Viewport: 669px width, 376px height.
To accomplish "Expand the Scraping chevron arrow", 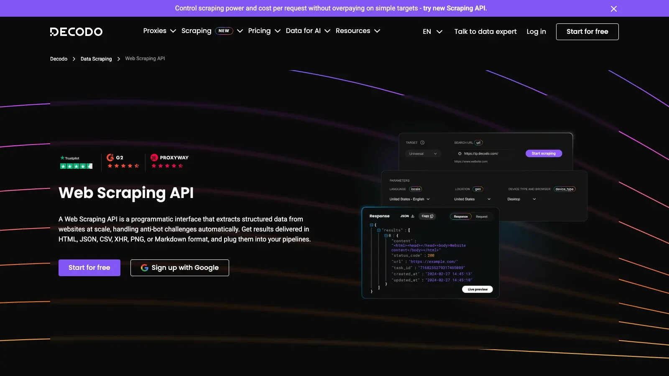I will 240,31.
